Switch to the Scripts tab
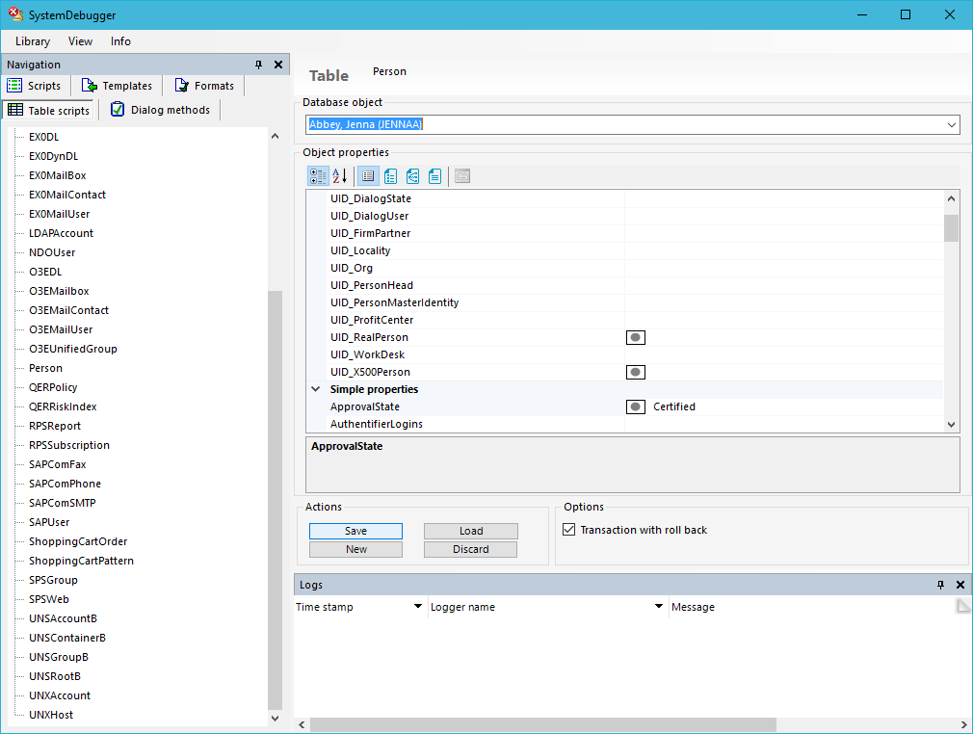Viewport: 973px width, 734px height. (36, 86)
